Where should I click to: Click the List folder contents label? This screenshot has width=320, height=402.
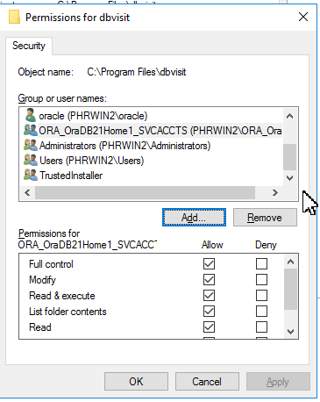pos(68,312)
